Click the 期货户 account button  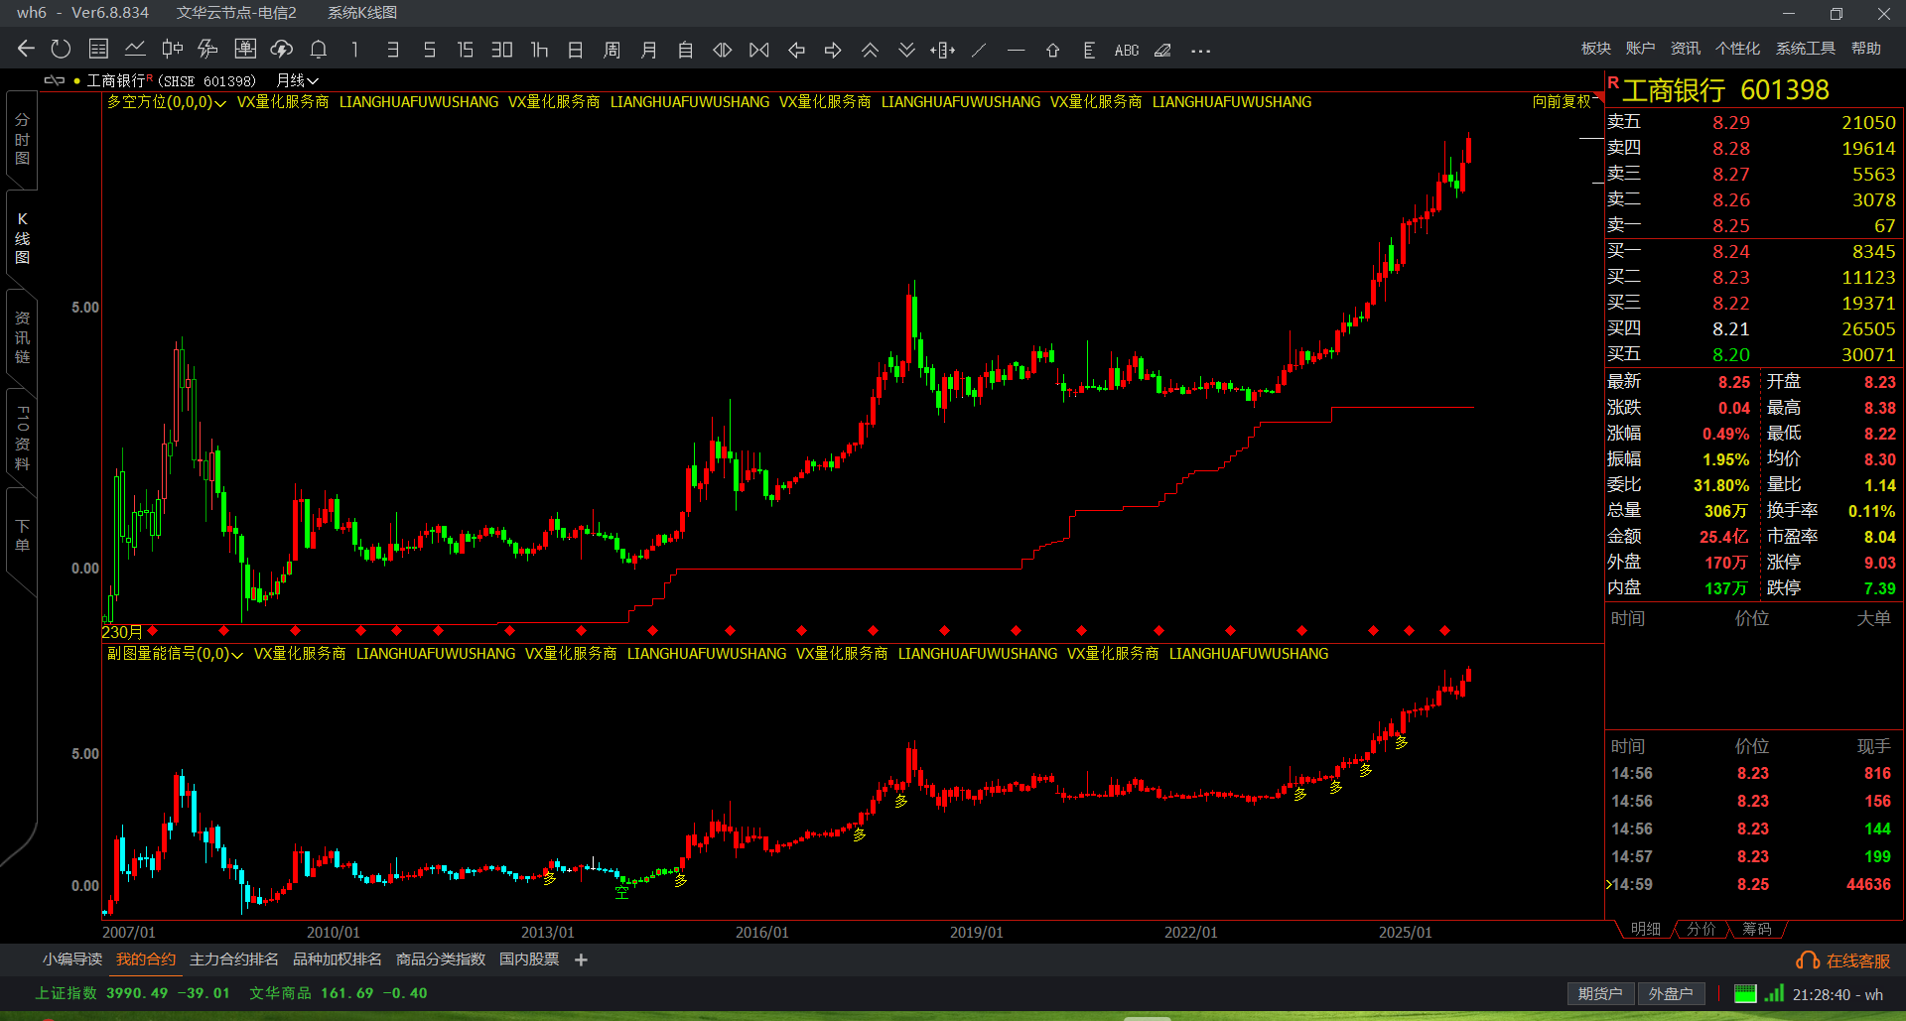point(1600,993)
